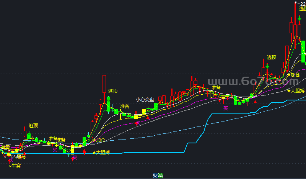The image size is (306, 179).
Task: Click the '22' high price label
Action: coord(303,4)
